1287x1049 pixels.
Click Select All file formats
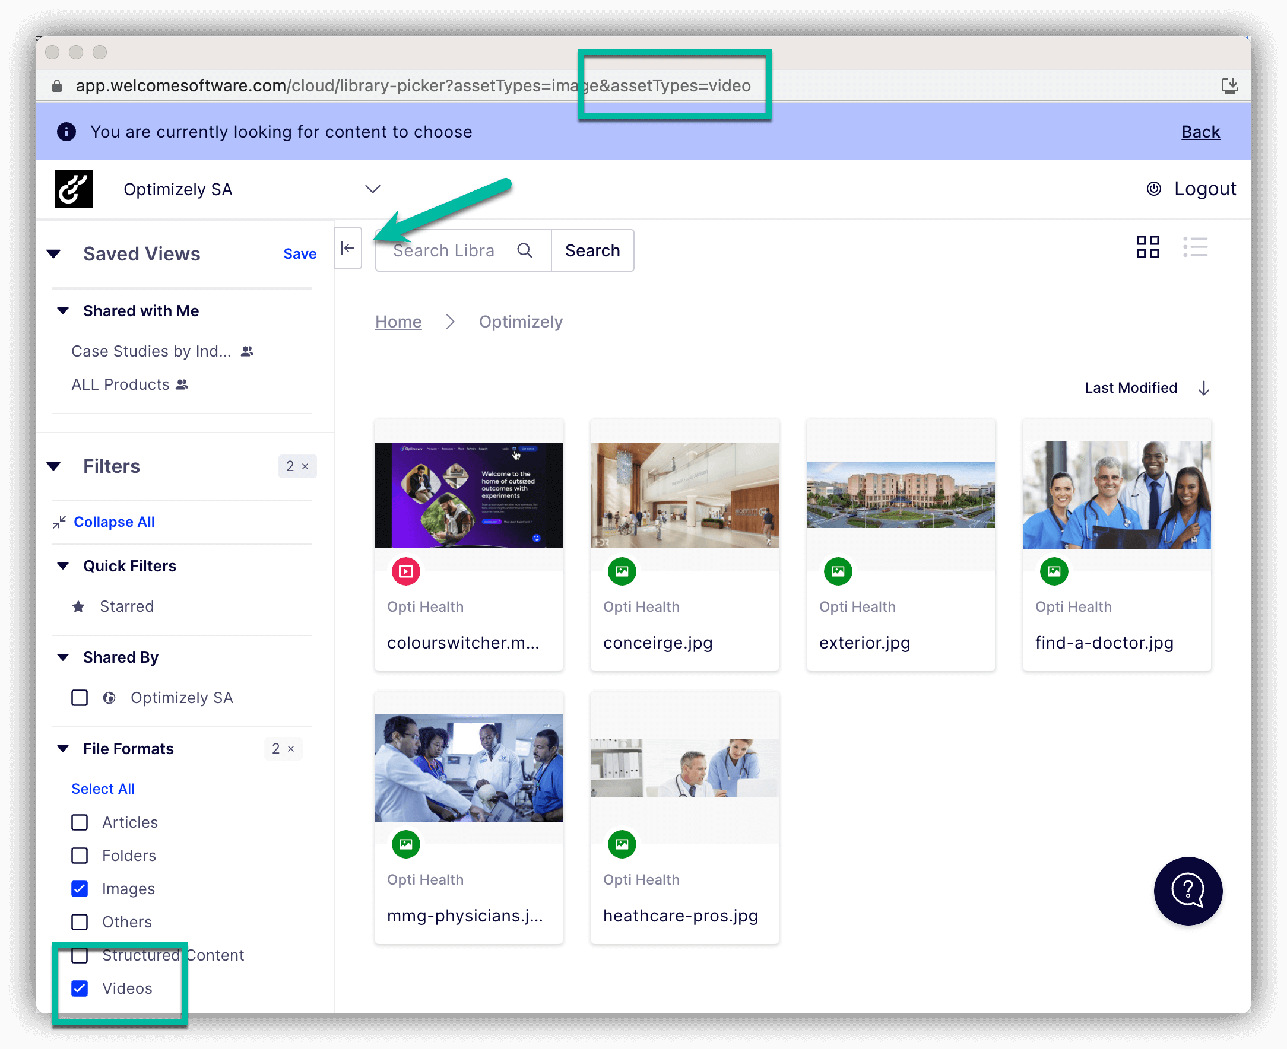(x=103, y=789)
